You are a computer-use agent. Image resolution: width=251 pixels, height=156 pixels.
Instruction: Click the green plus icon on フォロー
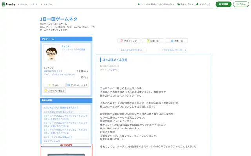tap(50, 85)
